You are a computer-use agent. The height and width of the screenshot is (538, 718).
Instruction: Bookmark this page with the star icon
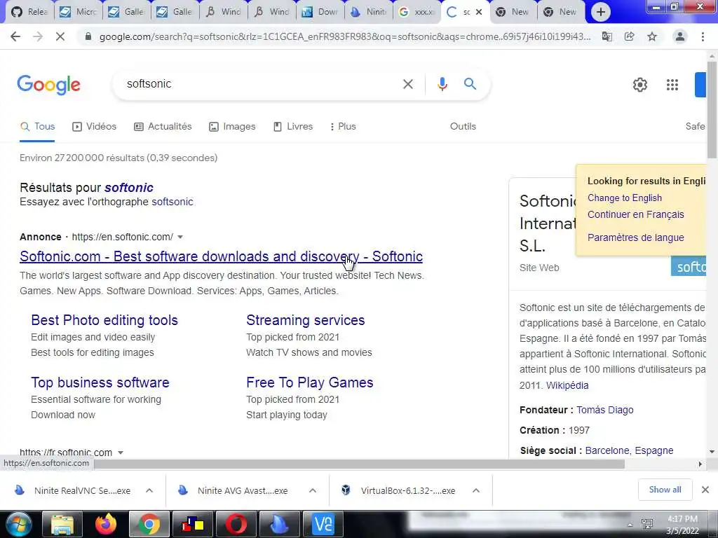(652, 36)
